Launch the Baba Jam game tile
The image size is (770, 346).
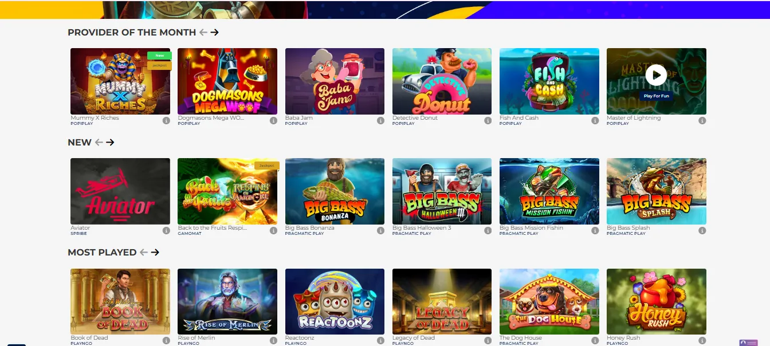pyautogui.click(x=335, y=81)
